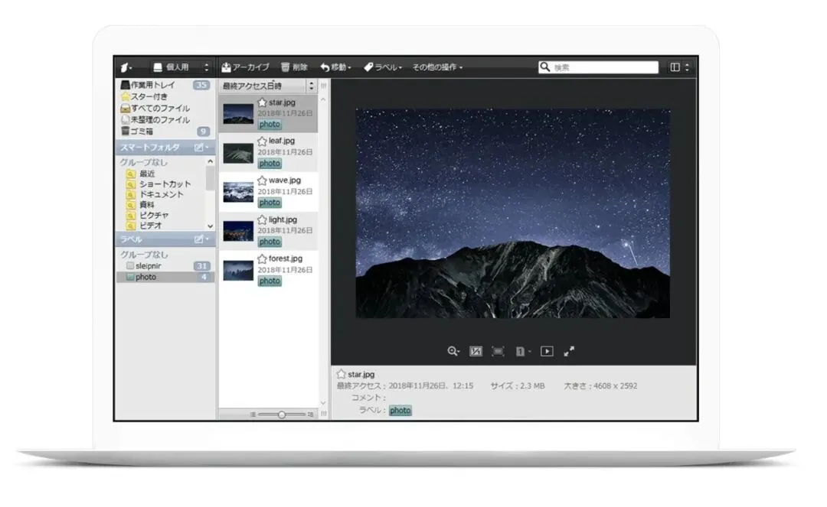Open the ゴミ箱 trash
Image resolution: width=827 pixels, height=507 pixels.
tap(165, 132)
